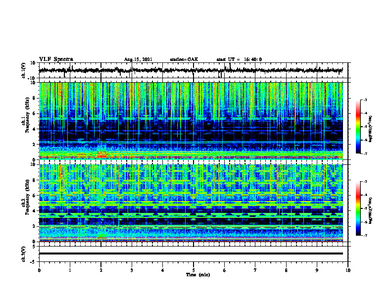This screenshot has height=303, width=392.
Task: Click the ch.1 voltage waveform trace
Action: (x=191, y=70)
